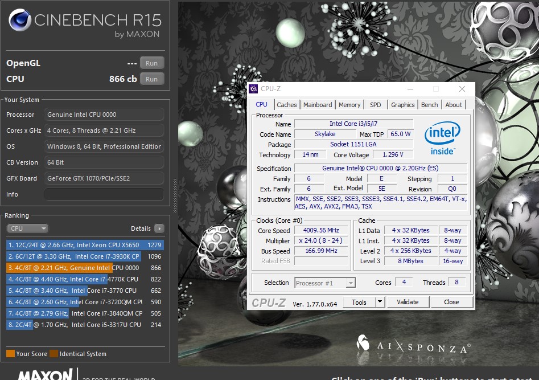Image resolution: width=539 pixels, height=380 pixels.
Task: Select ranking row Intel Core i7-3720QM
Action: (x=85, y=301)
